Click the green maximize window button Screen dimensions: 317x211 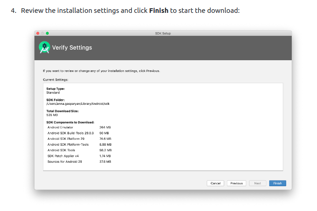point(47,33)
